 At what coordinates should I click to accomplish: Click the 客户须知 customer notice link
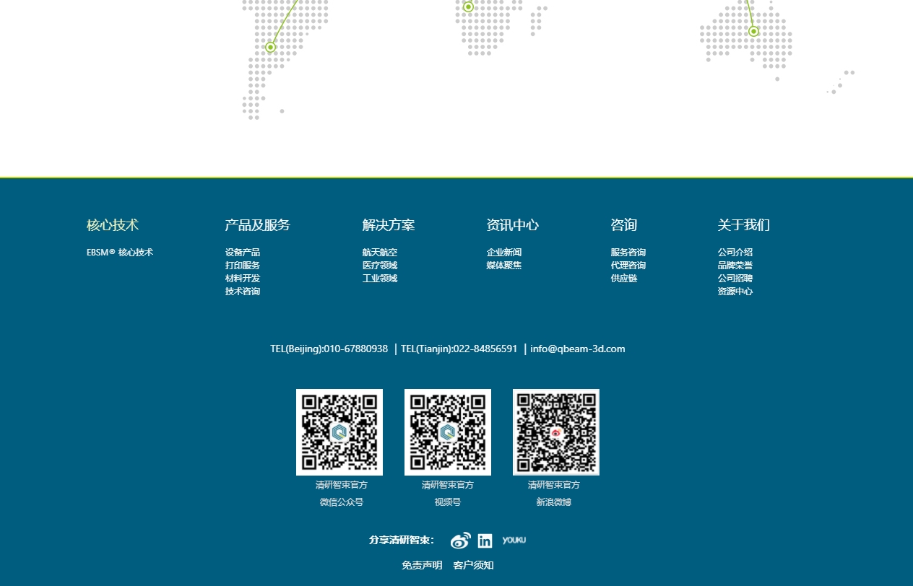473,565
